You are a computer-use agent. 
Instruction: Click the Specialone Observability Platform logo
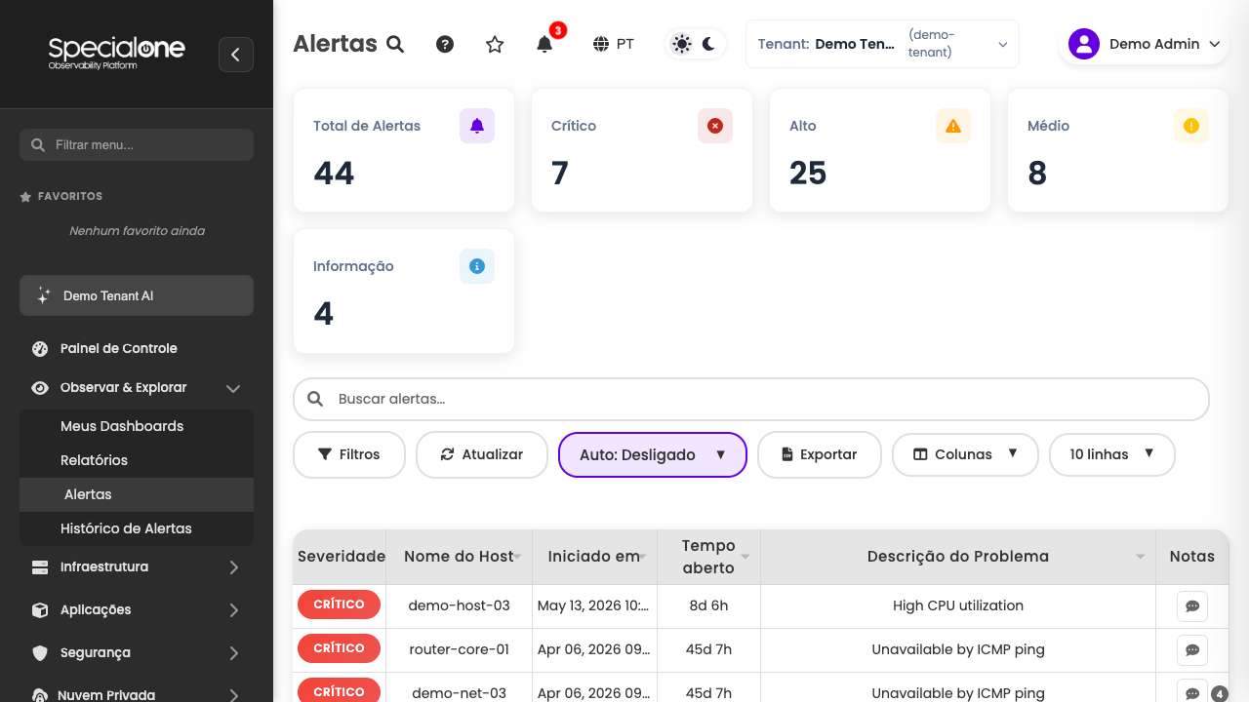pos(116,53)
